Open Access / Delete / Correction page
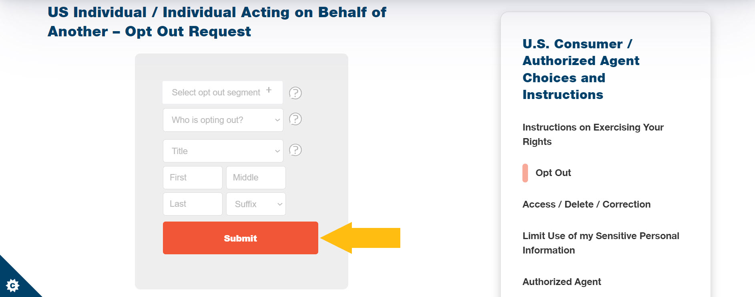Viewport: 755px width, 297px height. 586,204
